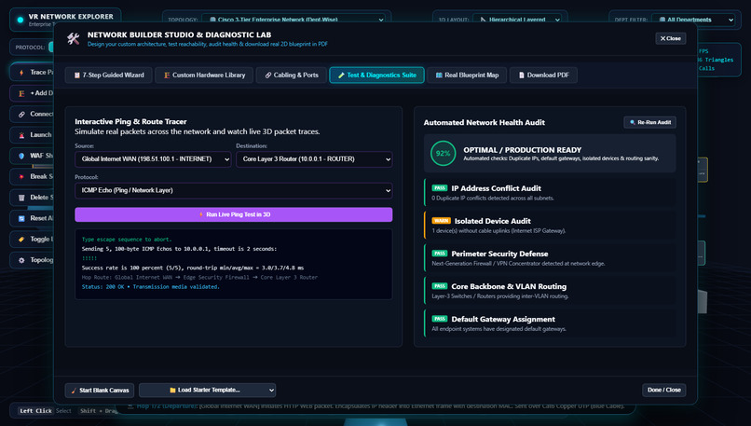Click the 92% health score circle

pyautogui.click(x=443, y=153)
